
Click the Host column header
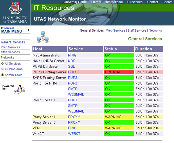click(x=50, y=49)
